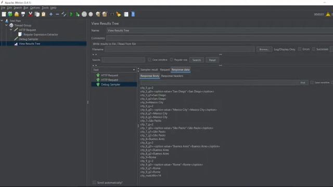Open the File menu

pos(3,8)
